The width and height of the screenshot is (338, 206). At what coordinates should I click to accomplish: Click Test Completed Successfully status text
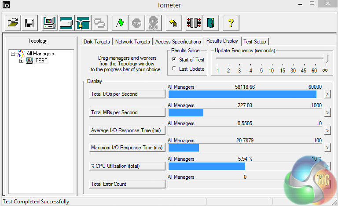(x=36, y=202)
